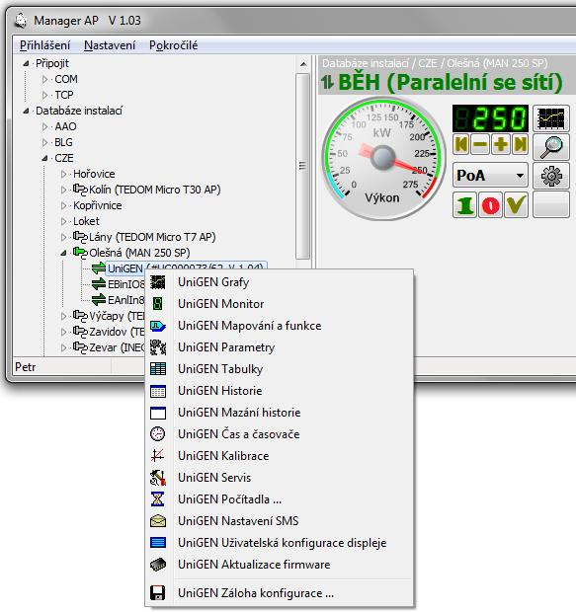Choose UniGEN Historie menu entry
Image resolution: width=576 pixels, height=612 pixels.
(x=279, y=391)
